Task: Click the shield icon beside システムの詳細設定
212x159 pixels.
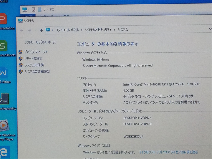Action: click(21, 72)
